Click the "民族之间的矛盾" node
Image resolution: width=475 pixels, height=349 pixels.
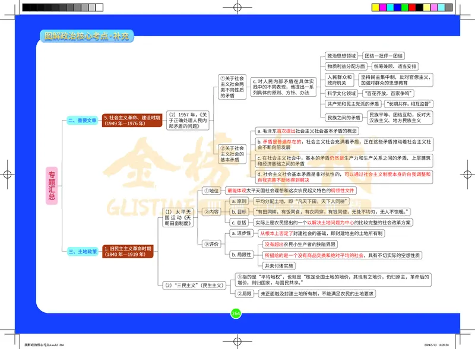click(x=344, y=118)
